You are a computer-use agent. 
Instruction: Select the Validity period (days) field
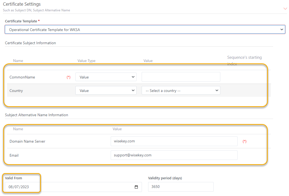pyautogui.click(x=180, y=187)
